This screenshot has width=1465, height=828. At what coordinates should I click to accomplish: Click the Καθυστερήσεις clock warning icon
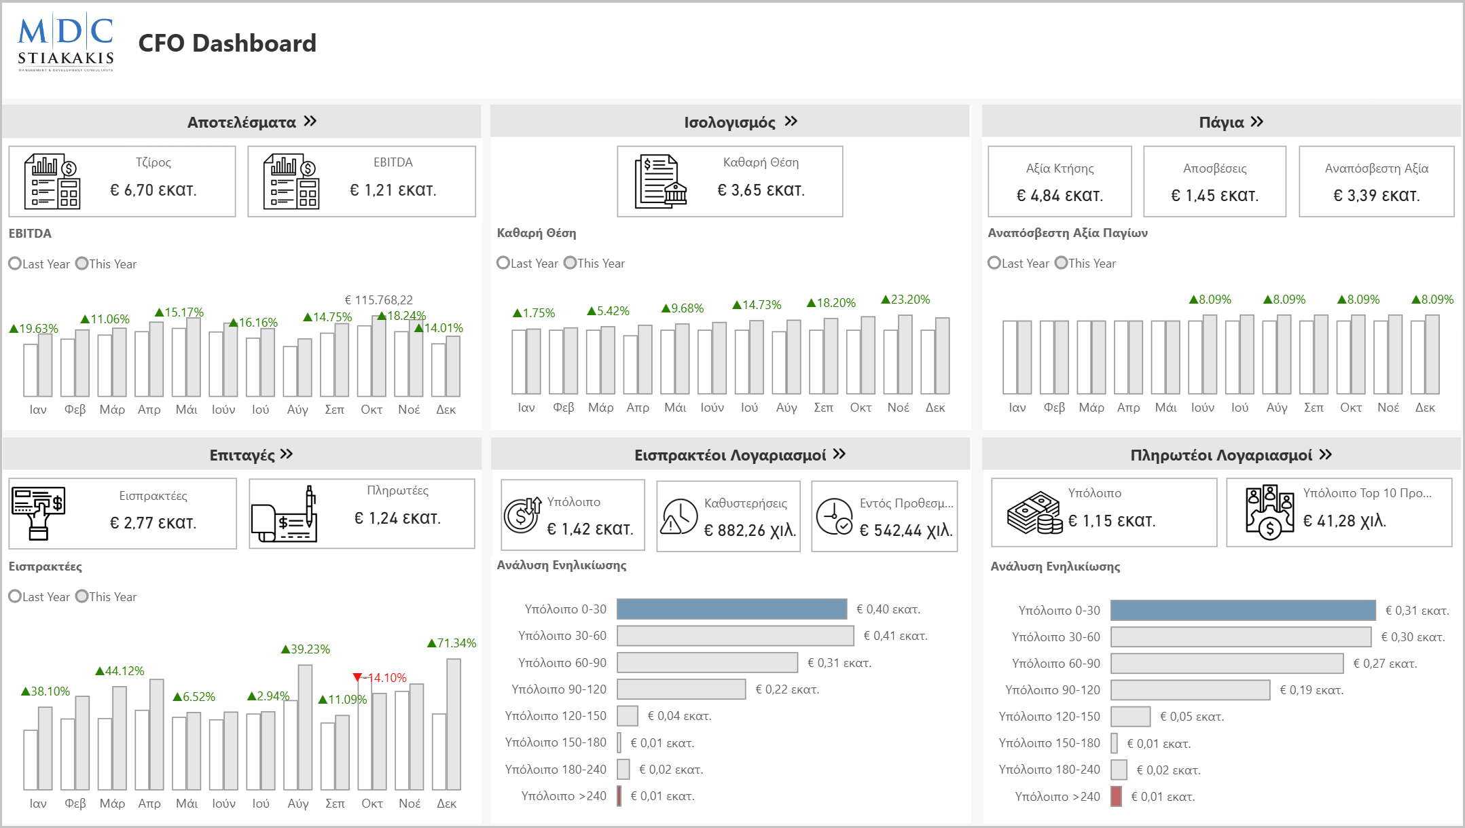pos(679,516)
